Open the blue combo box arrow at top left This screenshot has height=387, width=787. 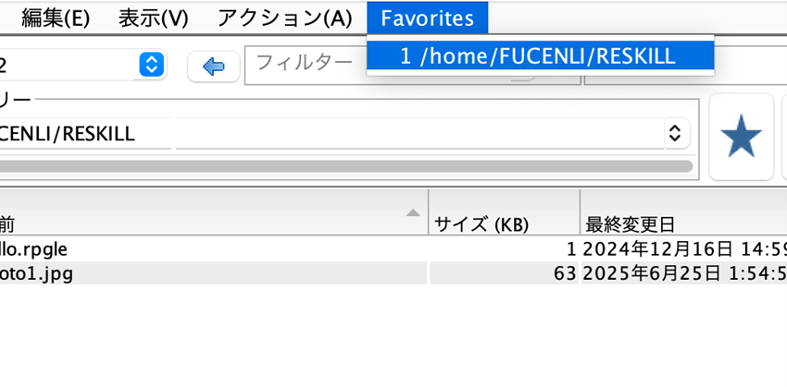[x=151, y=65]
